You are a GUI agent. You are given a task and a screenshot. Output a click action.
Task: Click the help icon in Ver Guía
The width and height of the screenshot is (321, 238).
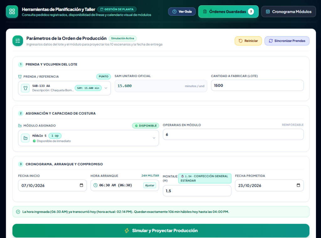pos(174,12)
